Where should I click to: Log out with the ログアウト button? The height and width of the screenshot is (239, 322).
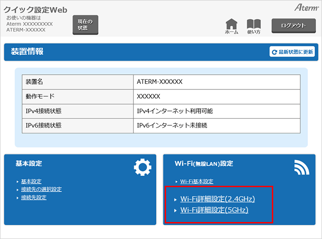pyautogui.click(x=293, y=26)
